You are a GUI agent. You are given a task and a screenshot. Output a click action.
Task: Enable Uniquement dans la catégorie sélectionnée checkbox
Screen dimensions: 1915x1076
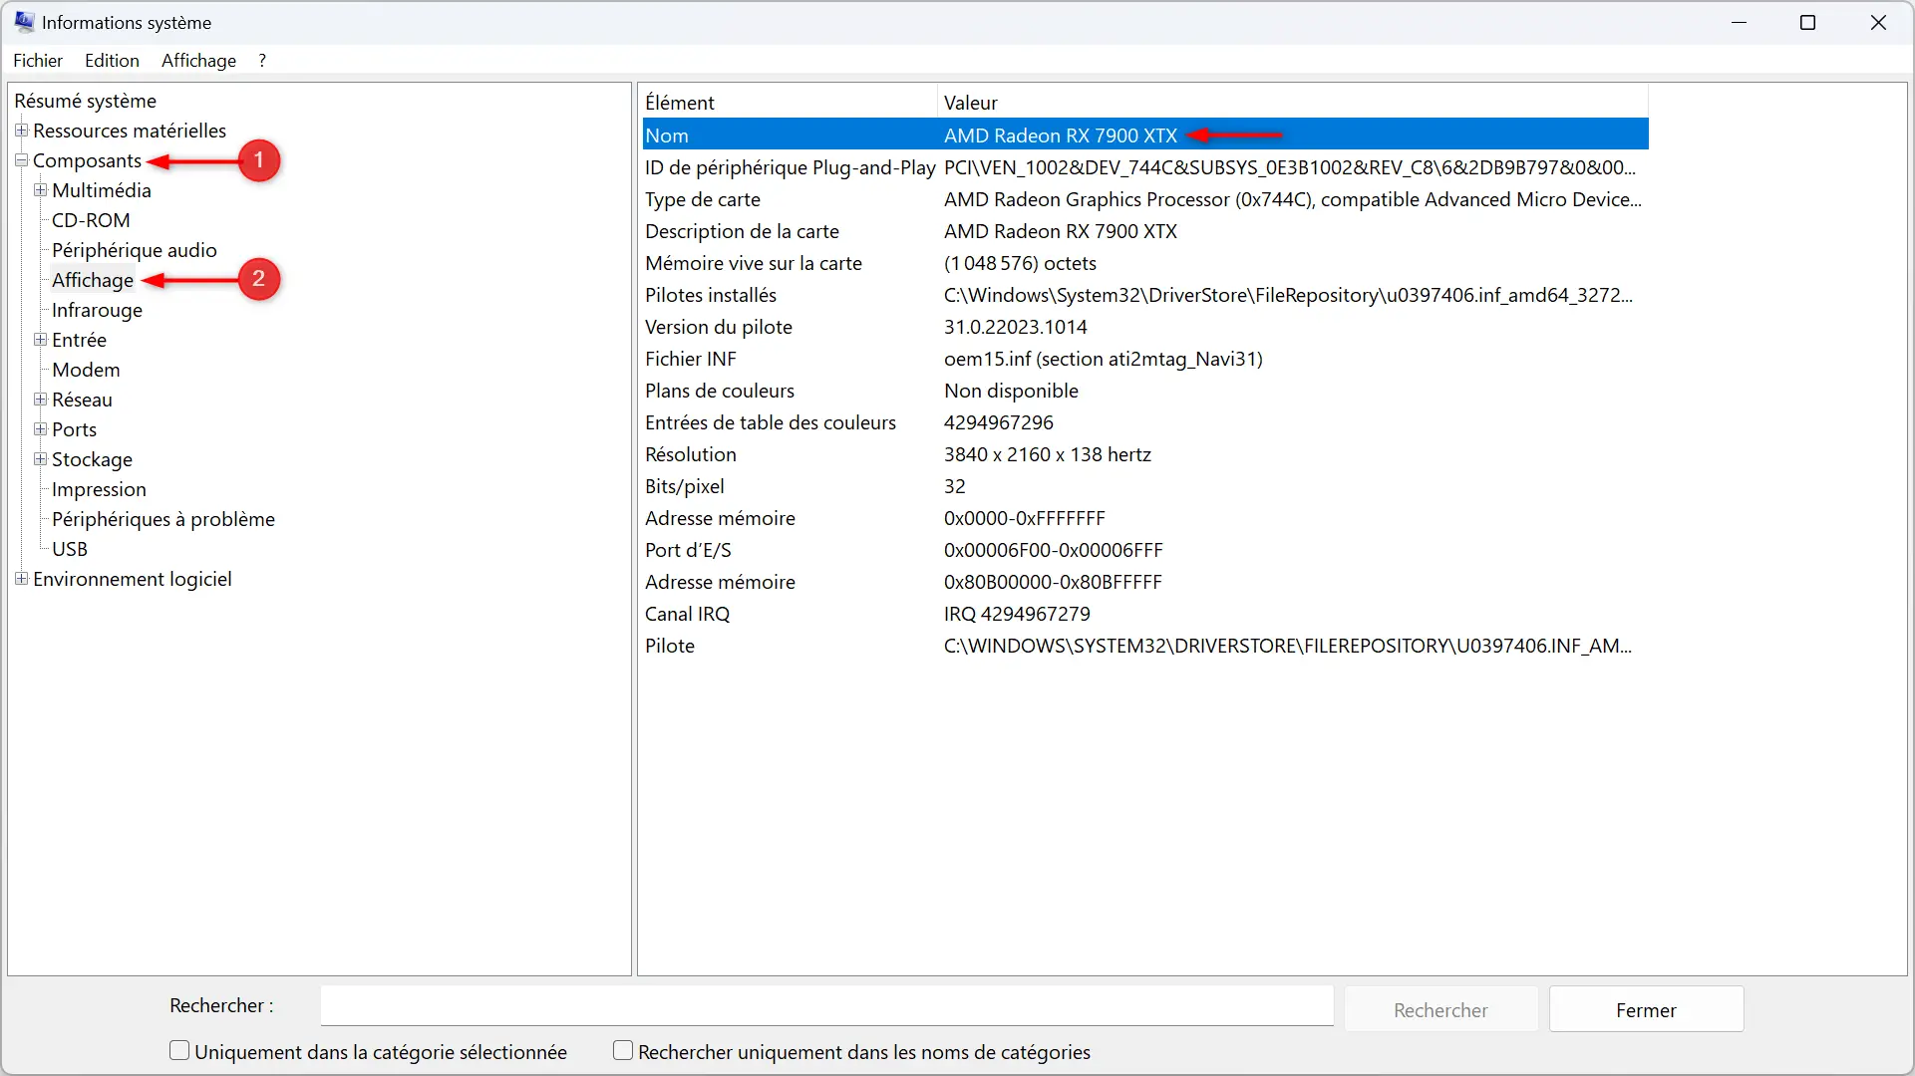pyautogui.click(x=179, y=1050)
